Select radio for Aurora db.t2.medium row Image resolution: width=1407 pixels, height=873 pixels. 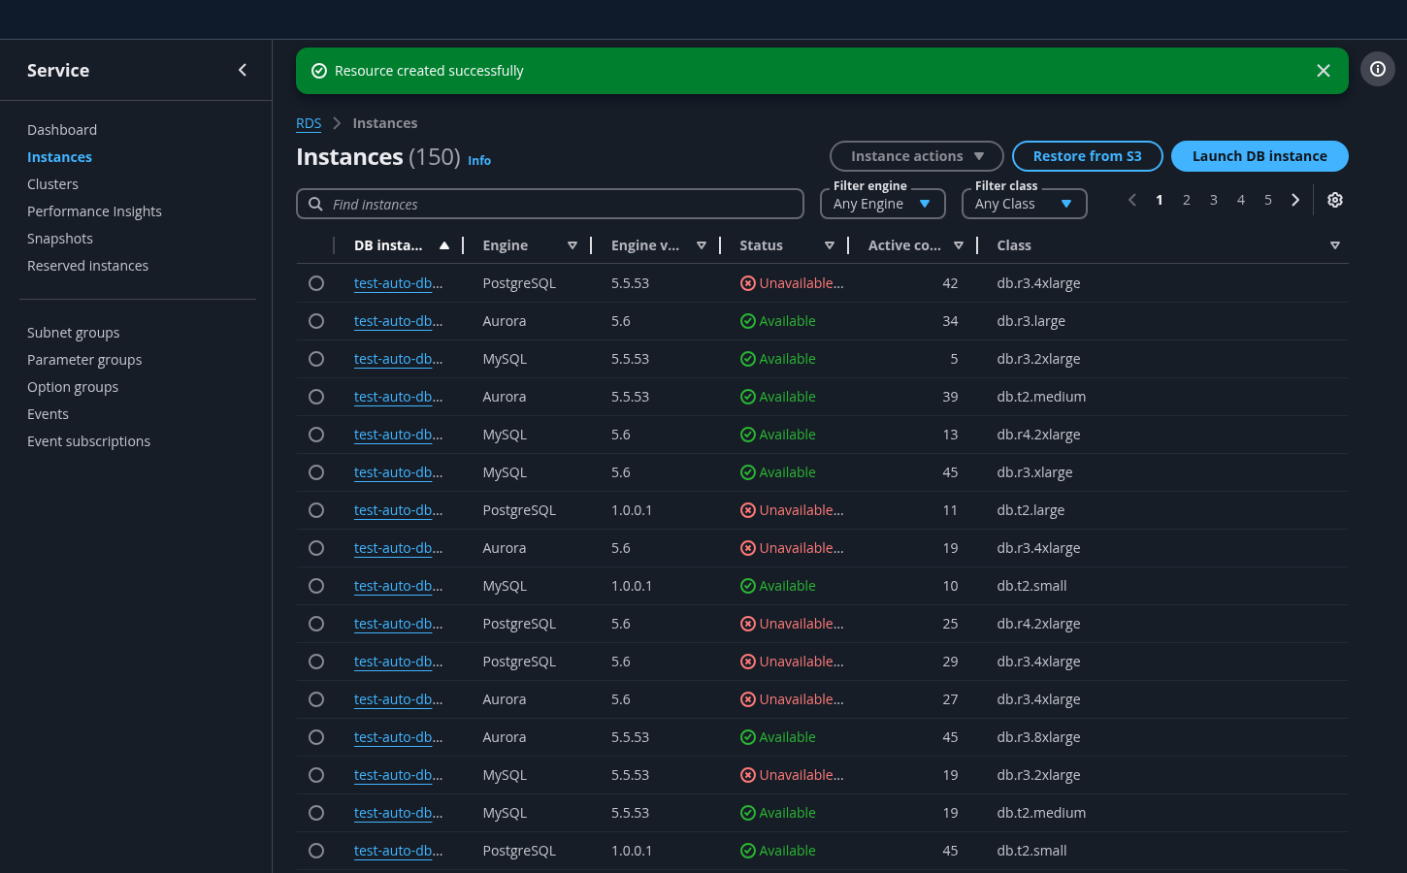pyautogui.click(x=316, y=397)
